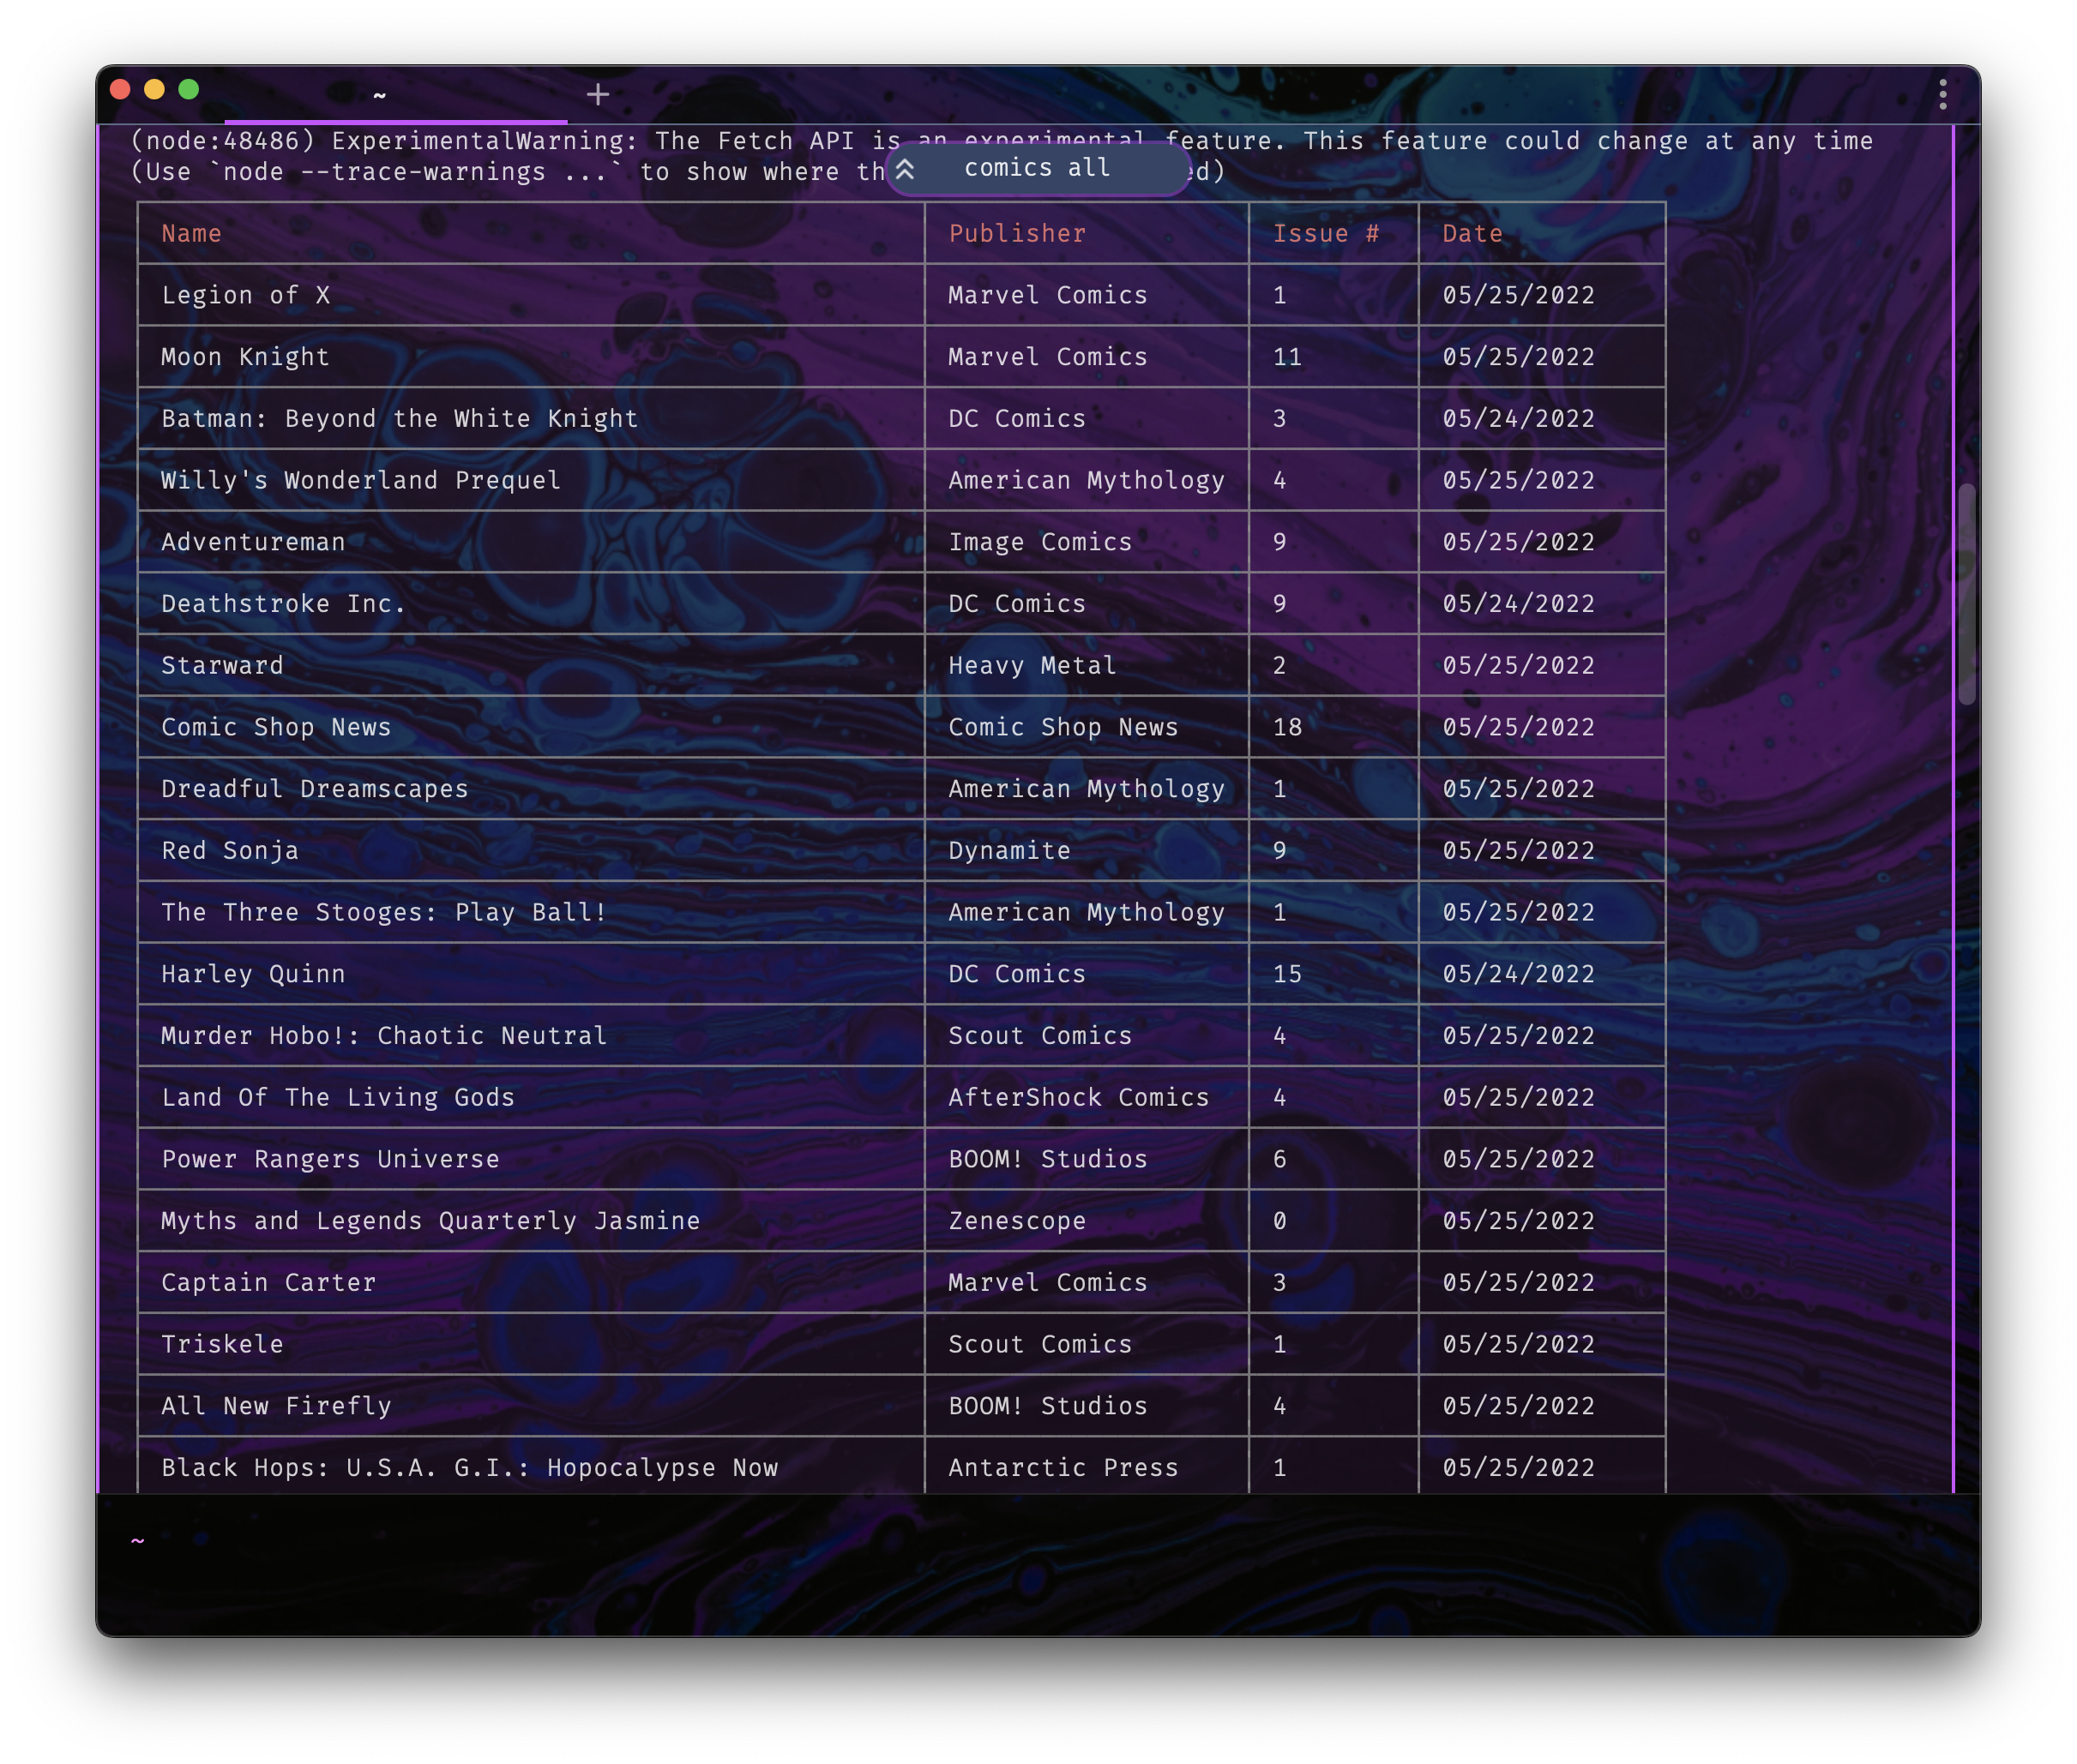2077x1764 pixels.
Task: Click Batman: Beyond the White Knight text
Action: (x=400, y=419)
